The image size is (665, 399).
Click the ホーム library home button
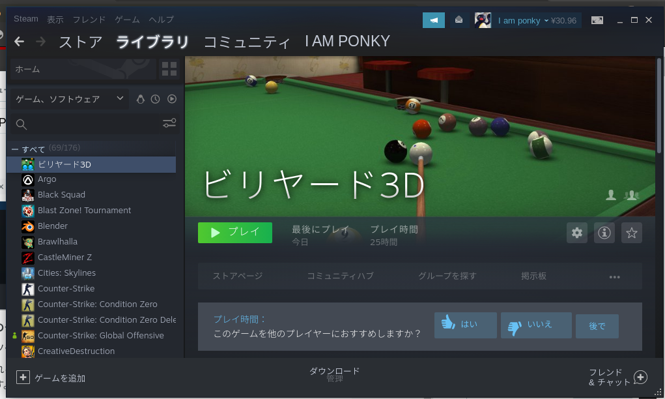click(x=83, y=68)
